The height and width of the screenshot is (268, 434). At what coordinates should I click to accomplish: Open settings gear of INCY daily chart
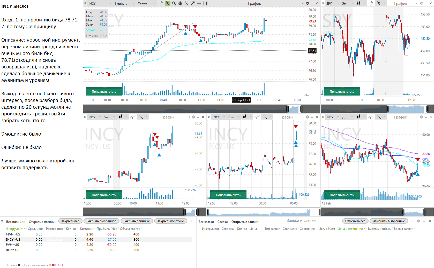(x=421, y=117)
